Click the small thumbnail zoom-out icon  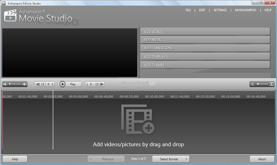click(252, 84)
